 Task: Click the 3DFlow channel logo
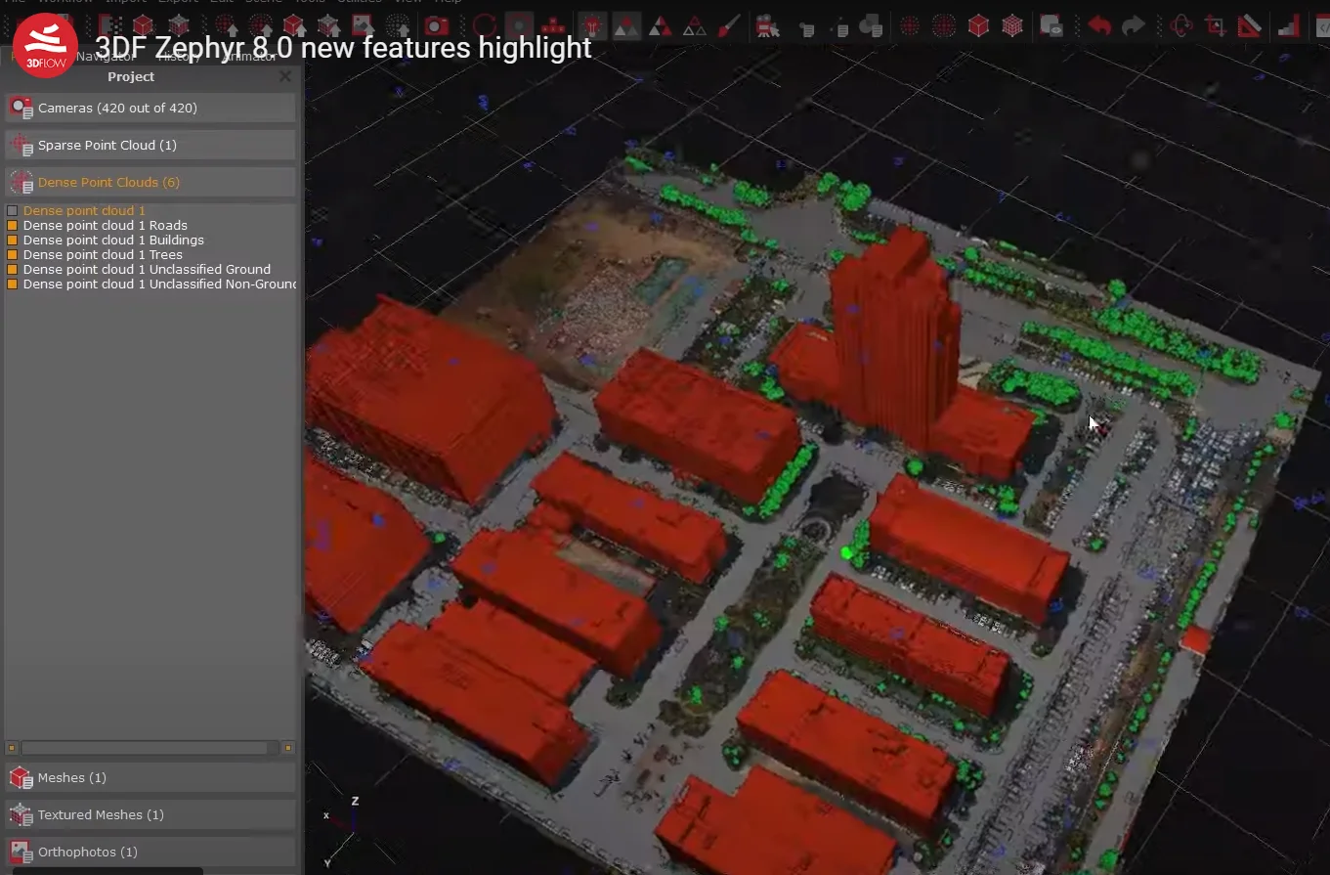[x=45, y=44]
